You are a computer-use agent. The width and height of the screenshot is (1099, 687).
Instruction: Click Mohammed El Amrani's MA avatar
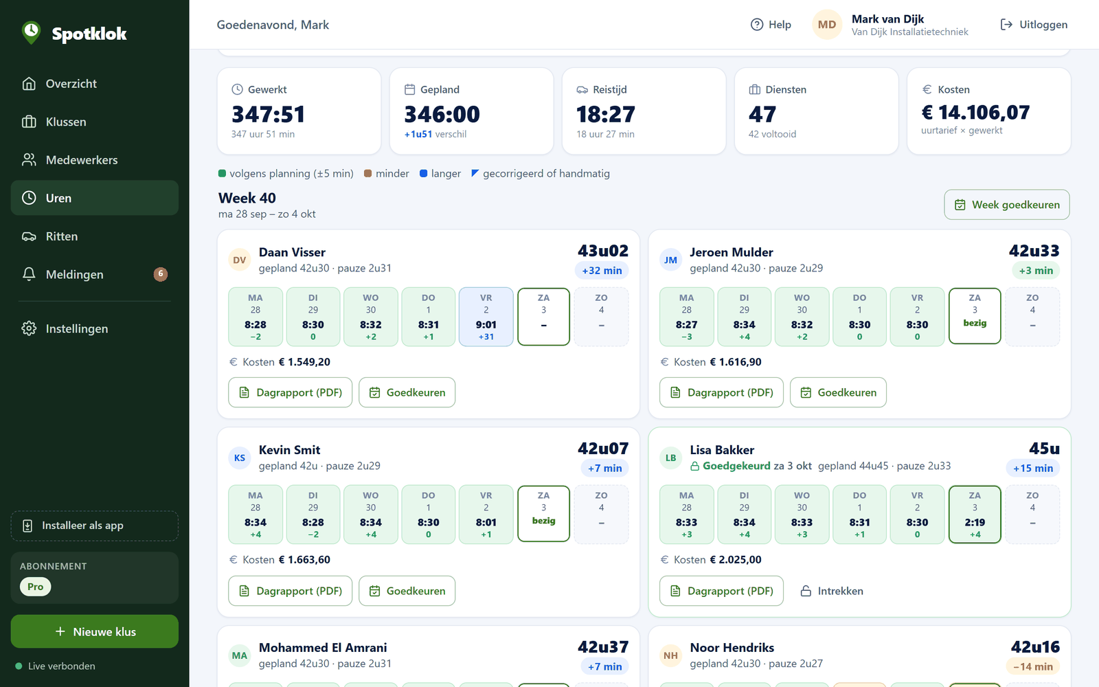(x=240, y=656)
